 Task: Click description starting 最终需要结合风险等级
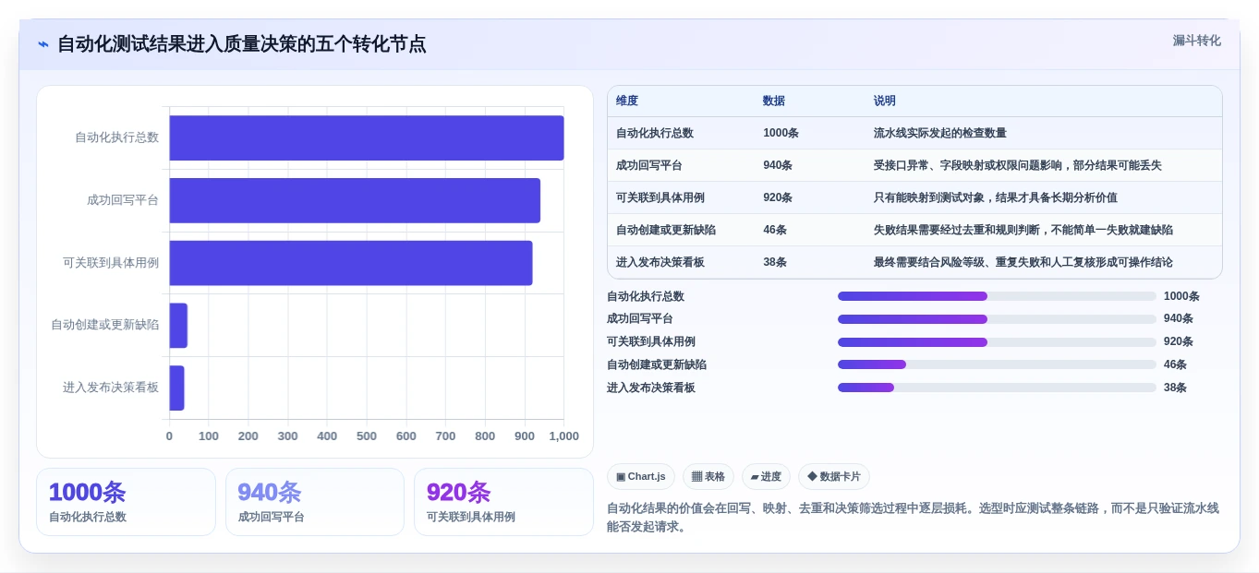click(1023, 262)
